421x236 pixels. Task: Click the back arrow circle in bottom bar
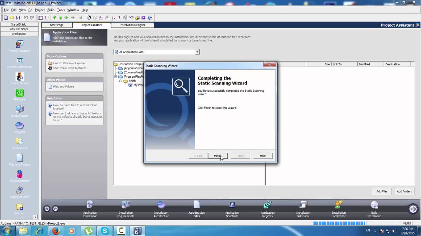(55, 209)
